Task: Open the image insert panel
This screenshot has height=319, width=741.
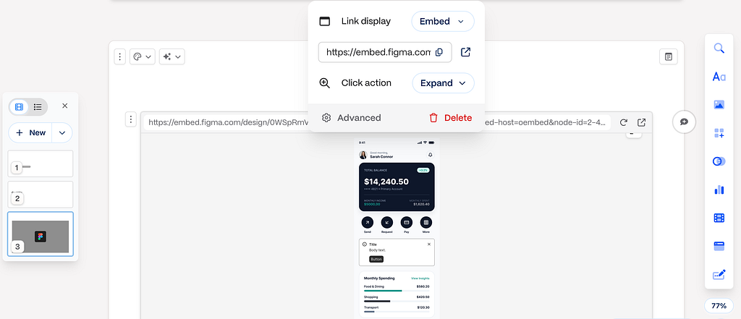Action: (719, 105)
